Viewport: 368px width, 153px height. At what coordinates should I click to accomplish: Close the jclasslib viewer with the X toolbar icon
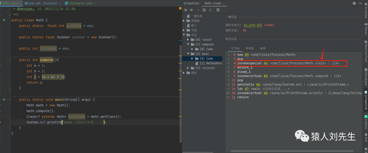(x=186, y=10)
